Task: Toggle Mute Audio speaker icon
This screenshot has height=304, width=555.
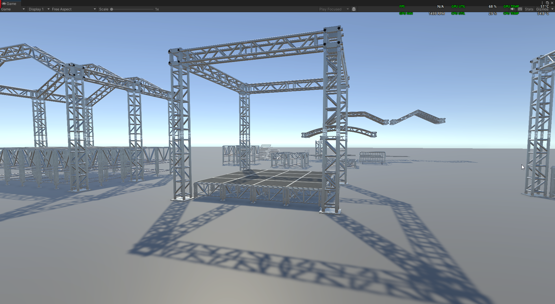Action: pyautogui.click(x=513, y=9)
